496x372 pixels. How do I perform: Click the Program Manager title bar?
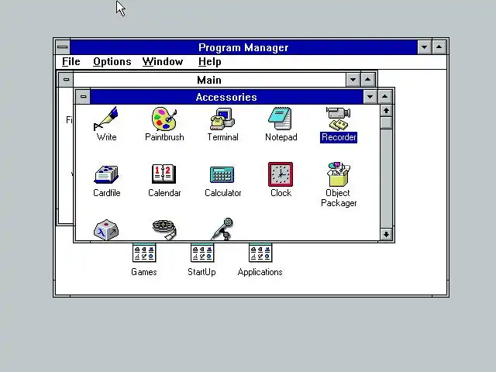[x=243, y=47]
